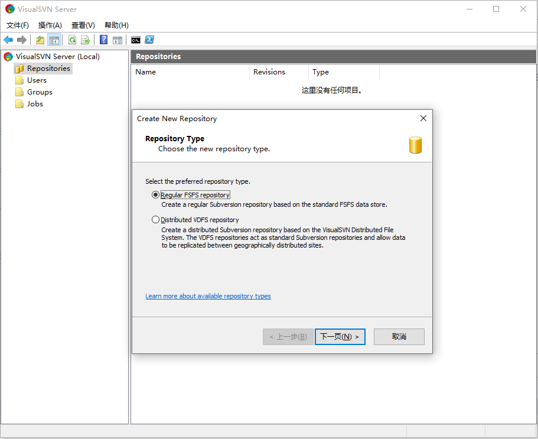Select the Jobs tree node

(35, 103)
